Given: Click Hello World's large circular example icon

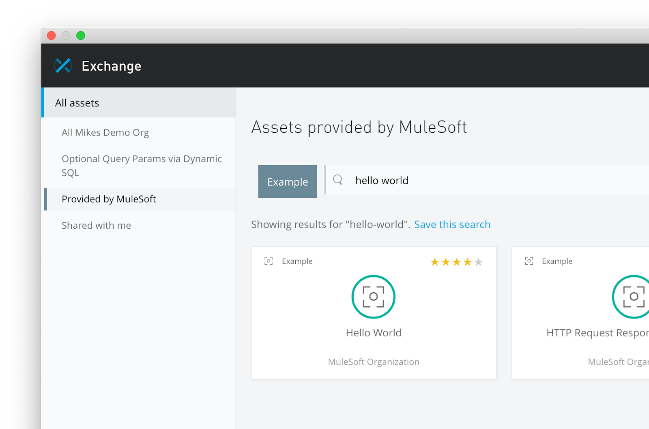Looking at the screenshot, I should [373, 297].
